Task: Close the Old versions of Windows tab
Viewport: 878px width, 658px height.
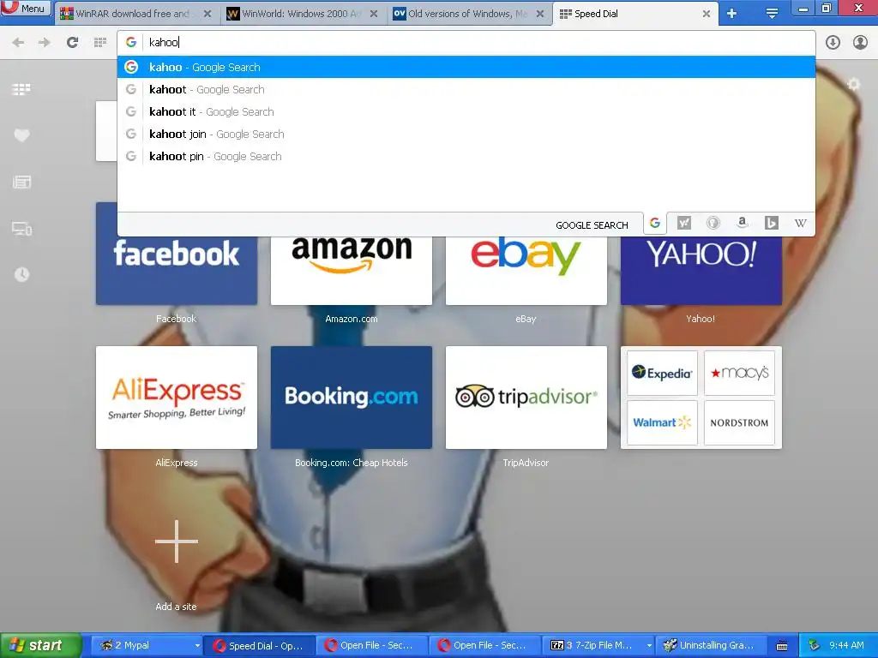Action: (540, 14)
